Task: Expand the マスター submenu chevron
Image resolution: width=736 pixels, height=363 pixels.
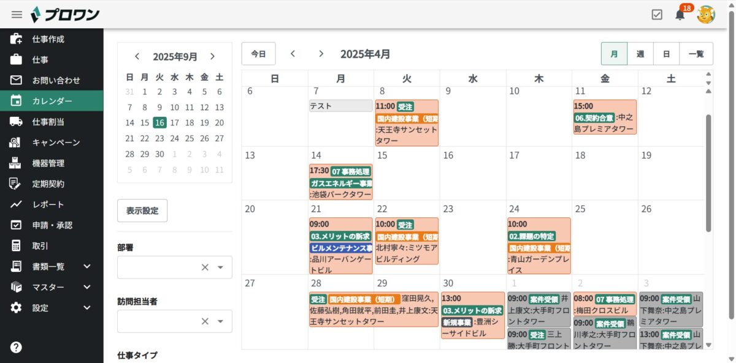Action: coord(86,287)
